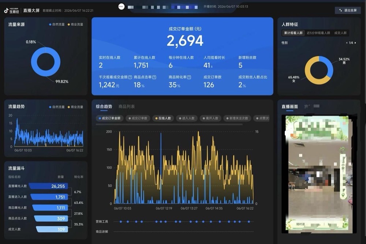The width and height of the screenshot is (366, 244).
Task: Click the metric chips horizontal scrollbar
Action: pos(169,124)
